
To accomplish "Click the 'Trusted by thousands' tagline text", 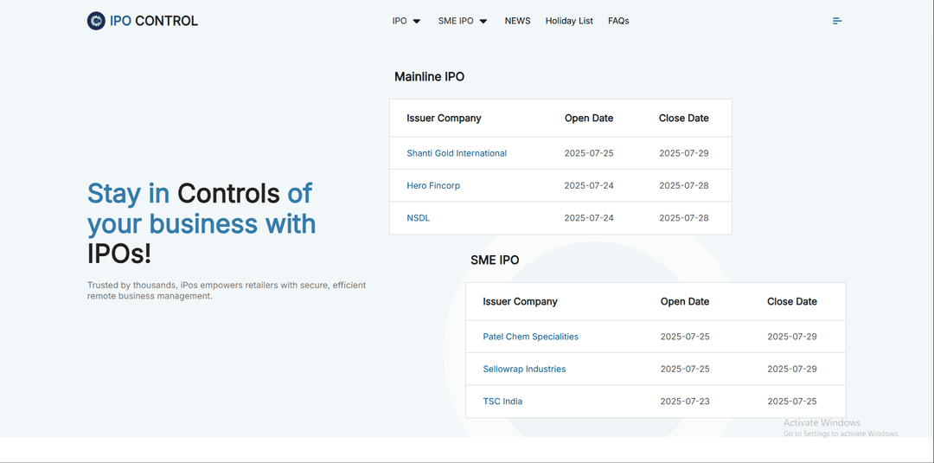I will click(x=227, y=290).
